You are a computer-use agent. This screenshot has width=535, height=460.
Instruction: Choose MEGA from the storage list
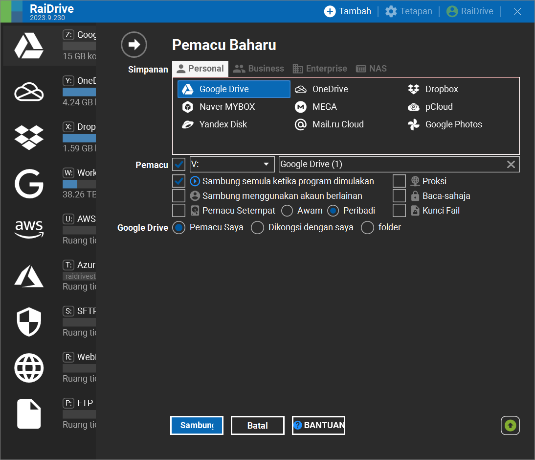click(x=324, y=107)
